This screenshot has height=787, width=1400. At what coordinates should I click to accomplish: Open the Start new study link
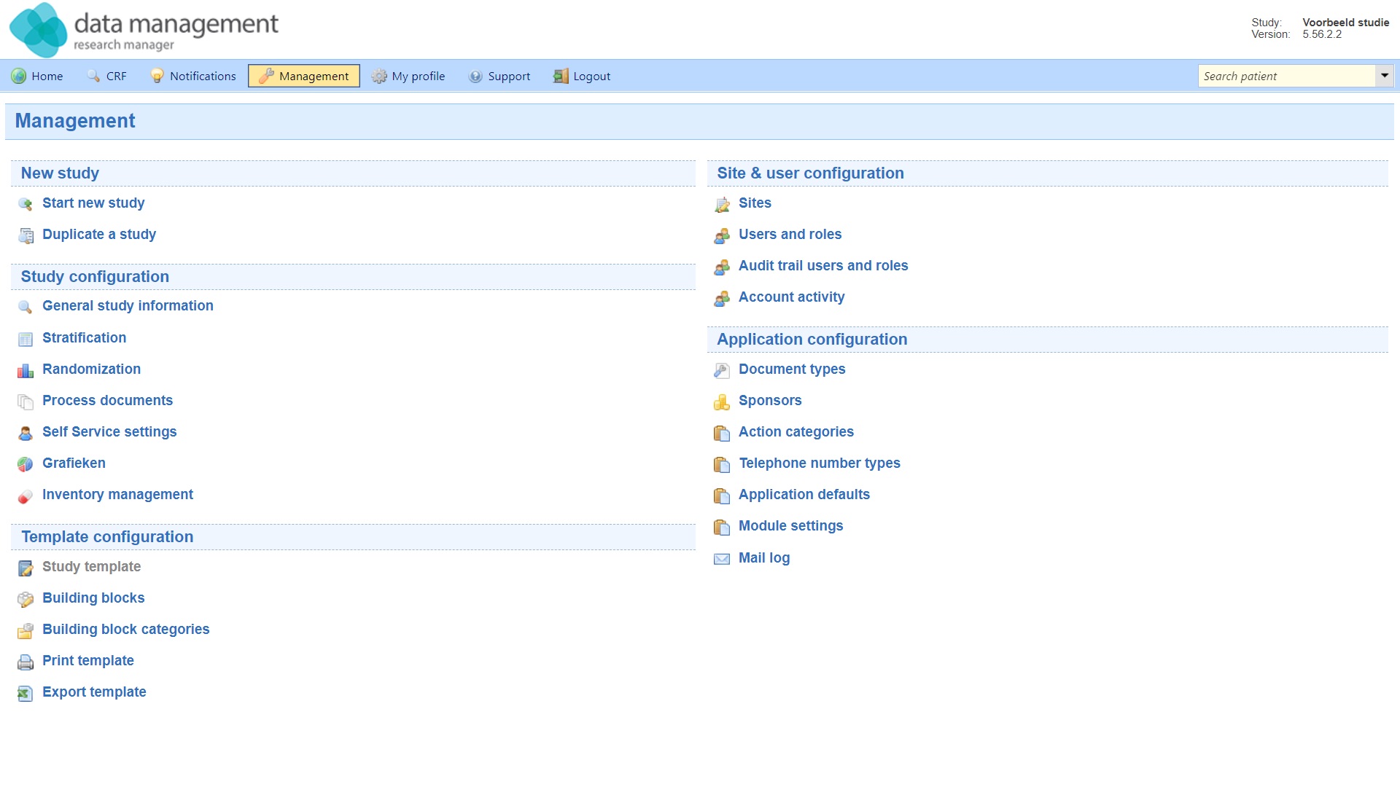tap(93, 203)
